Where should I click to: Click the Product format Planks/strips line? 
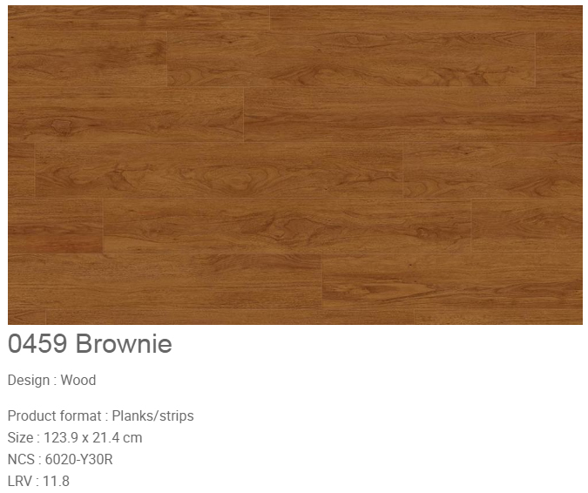pyautogui.click(x=100, y=416)
